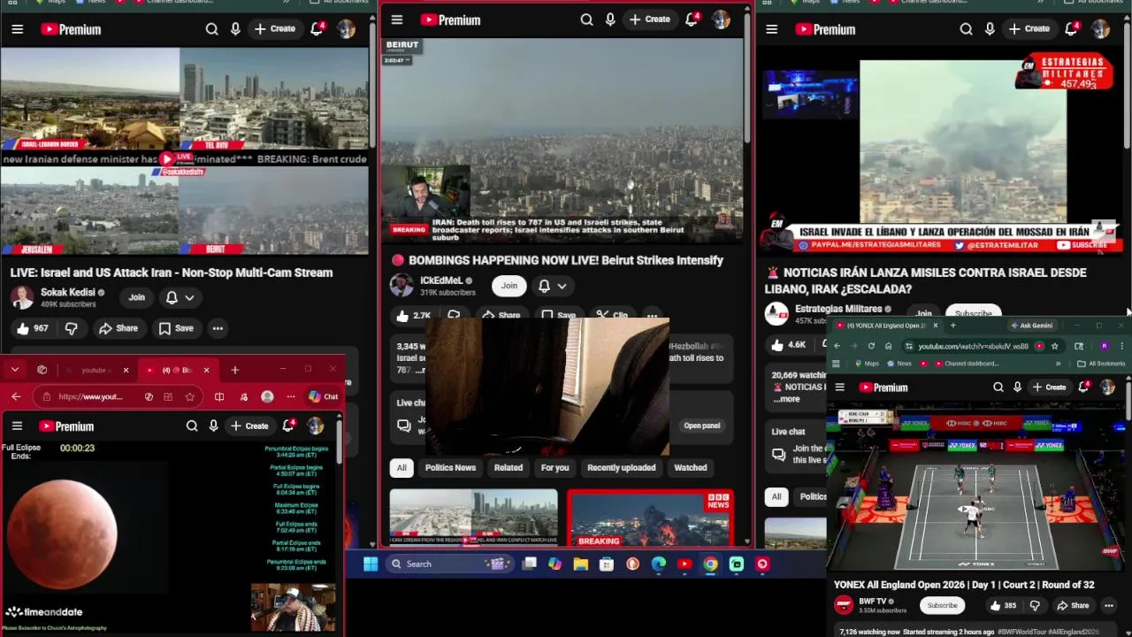Show hidden bookmarks overflow in Chrome bookmarks bar

click(1058, 364)
